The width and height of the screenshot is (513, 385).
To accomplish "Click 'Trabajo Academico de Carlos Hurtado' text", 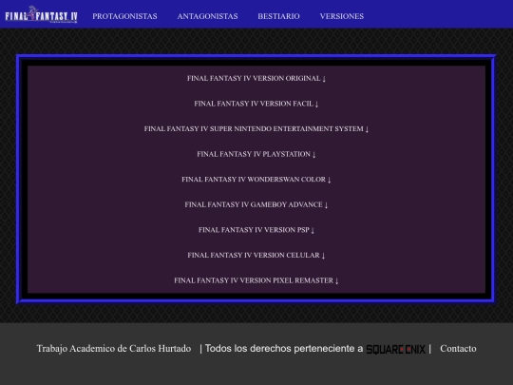I will pos(114,349).
